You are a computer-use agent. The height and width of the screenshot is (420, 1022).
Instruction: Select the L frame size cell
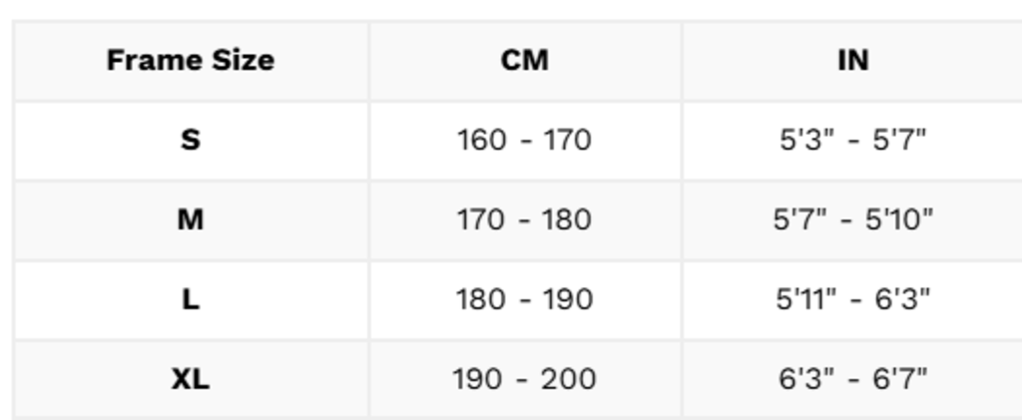190,299
